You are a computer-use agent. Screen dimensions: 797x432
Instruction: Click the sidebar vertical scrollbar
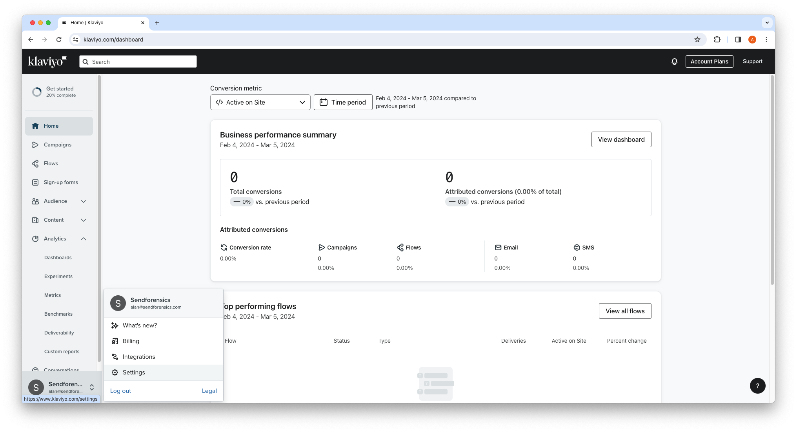tap(99, 219)
